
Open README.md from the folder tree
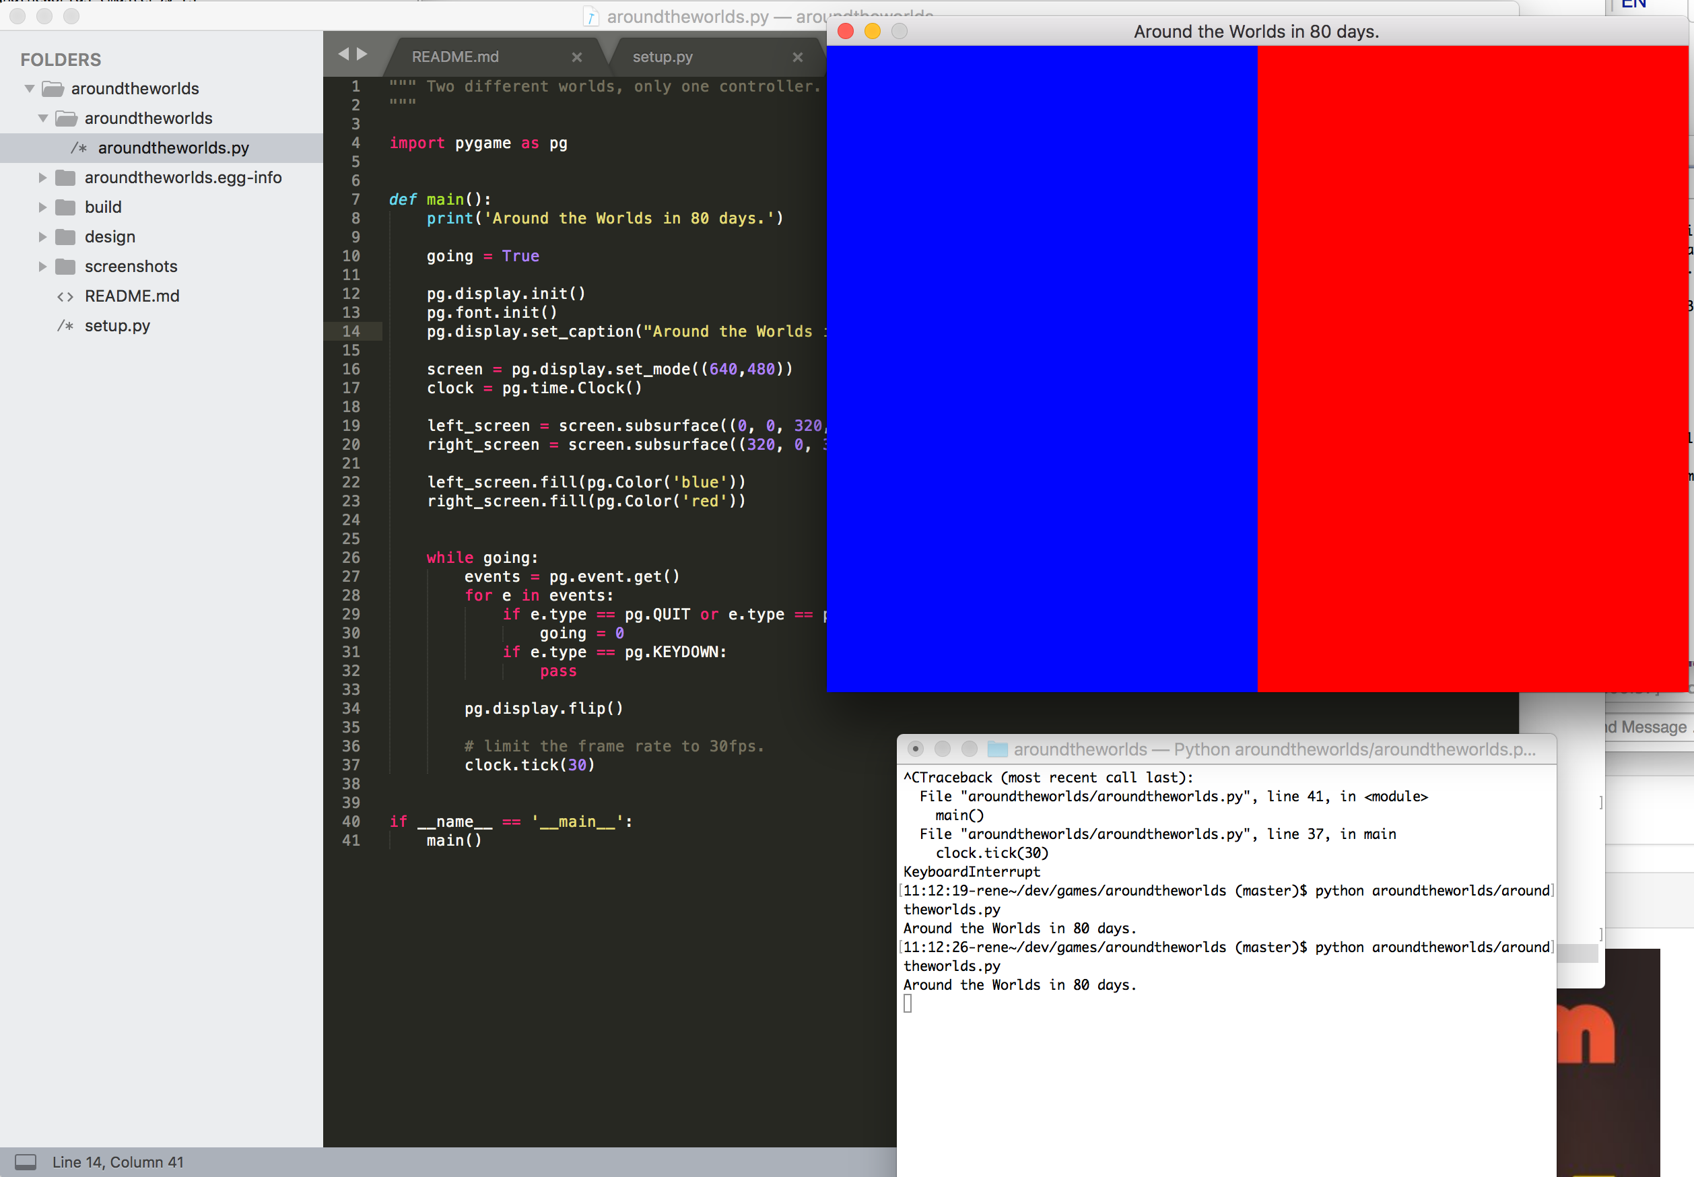tap(132, 296)
